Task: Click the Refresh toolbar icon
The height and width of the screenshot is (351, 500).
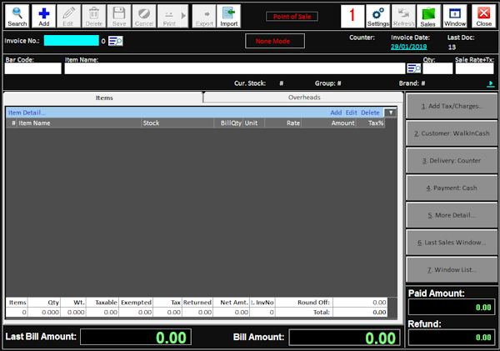Action: (x=403, y=17)
